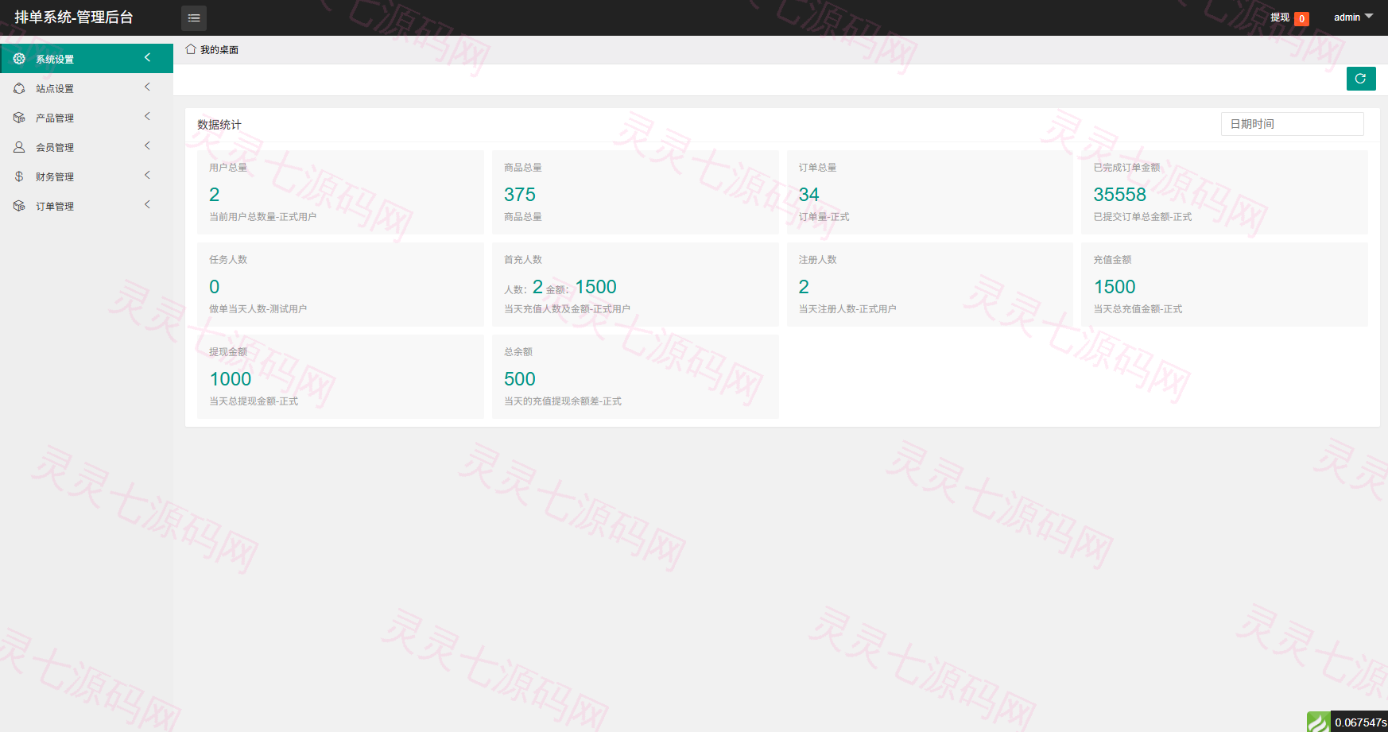Viewport: 1388px width, 732px height.
Task: Click the 财务管理 dollar icon
Action: pyautogui.click(x=19, y=176)
